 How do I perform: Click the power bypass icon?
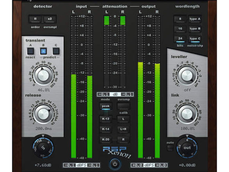pos(115,164)
